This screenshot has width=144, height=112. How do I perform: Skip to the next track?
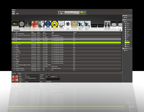pos(63,12)
